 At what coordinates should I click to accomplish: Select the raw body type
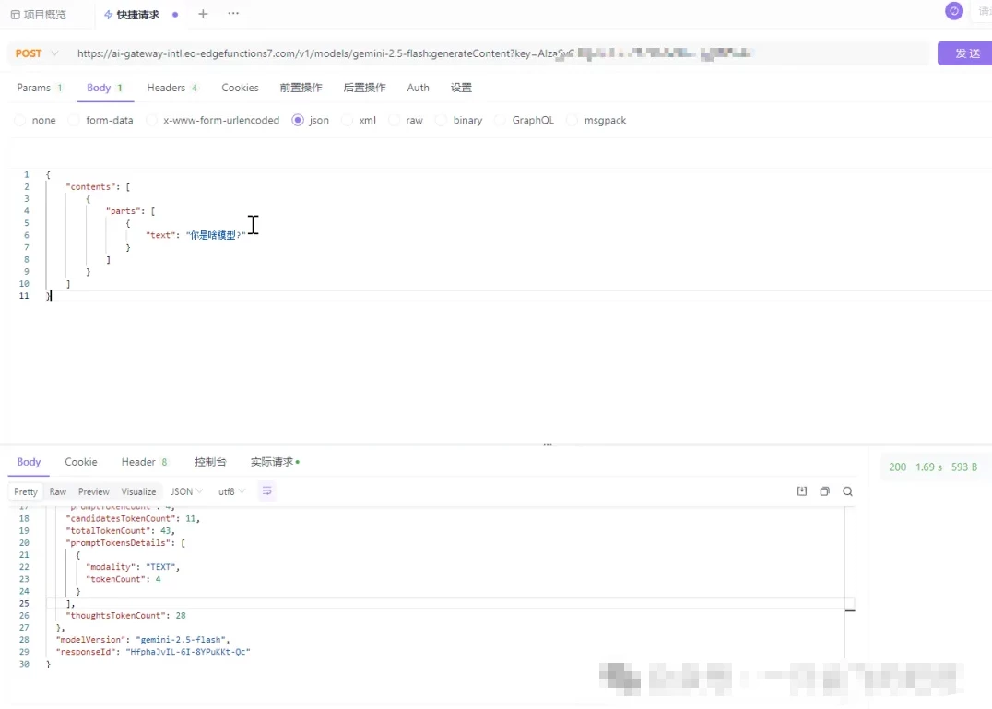coord(406,120)
